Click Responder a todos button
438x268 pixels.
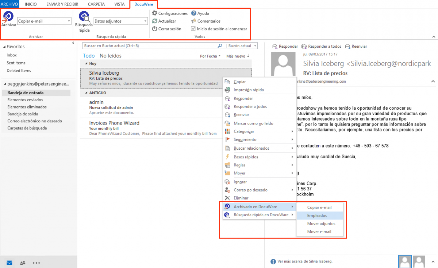pos(321,47)
